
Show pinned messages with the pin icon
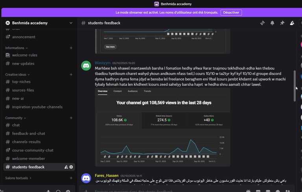pyautogui.click(x=282, y=23)
